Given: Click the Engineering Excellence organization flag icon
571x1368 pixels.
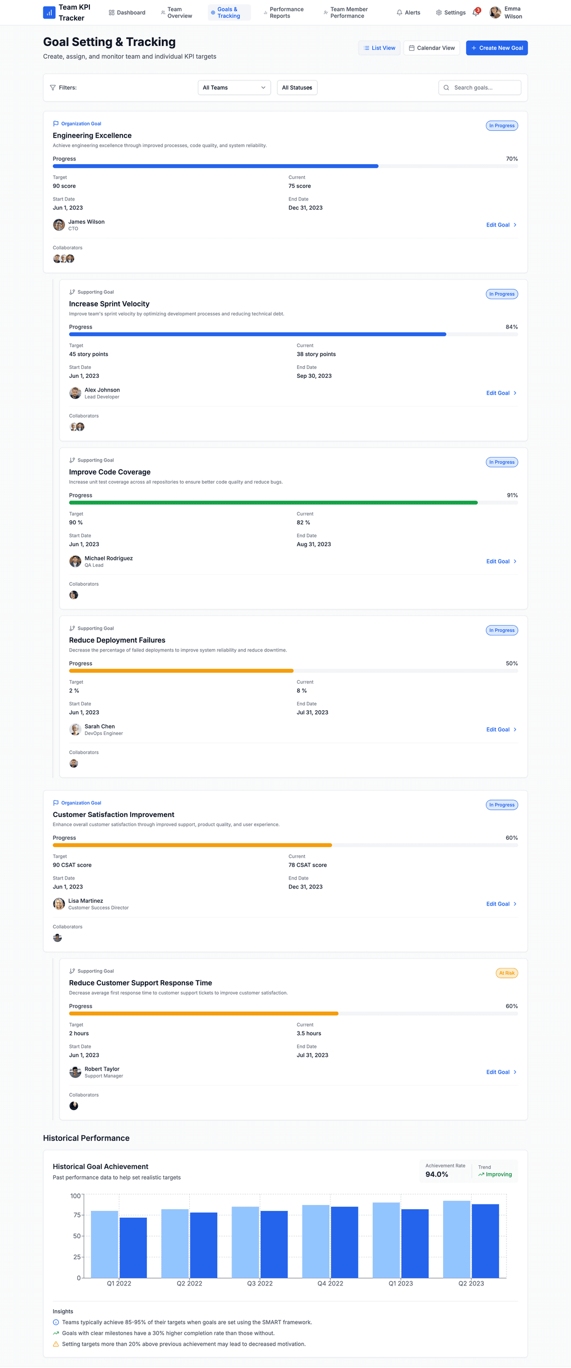Looking at the screenshot, I should [x=56, y=124].
